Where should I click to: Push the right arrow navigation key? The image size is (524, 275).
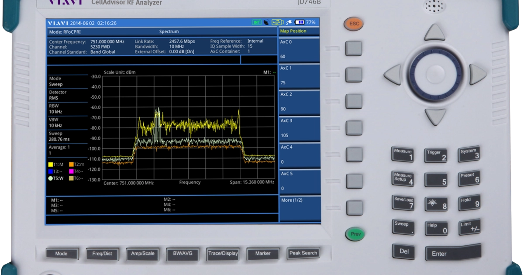[x=478, y=74]
